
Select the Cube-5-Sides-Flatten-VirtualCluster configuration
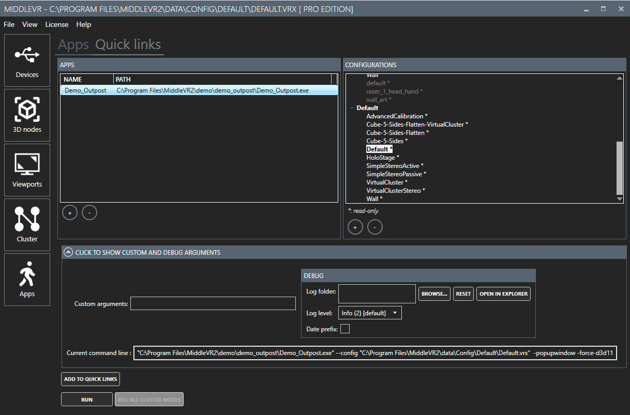(417, 125)
